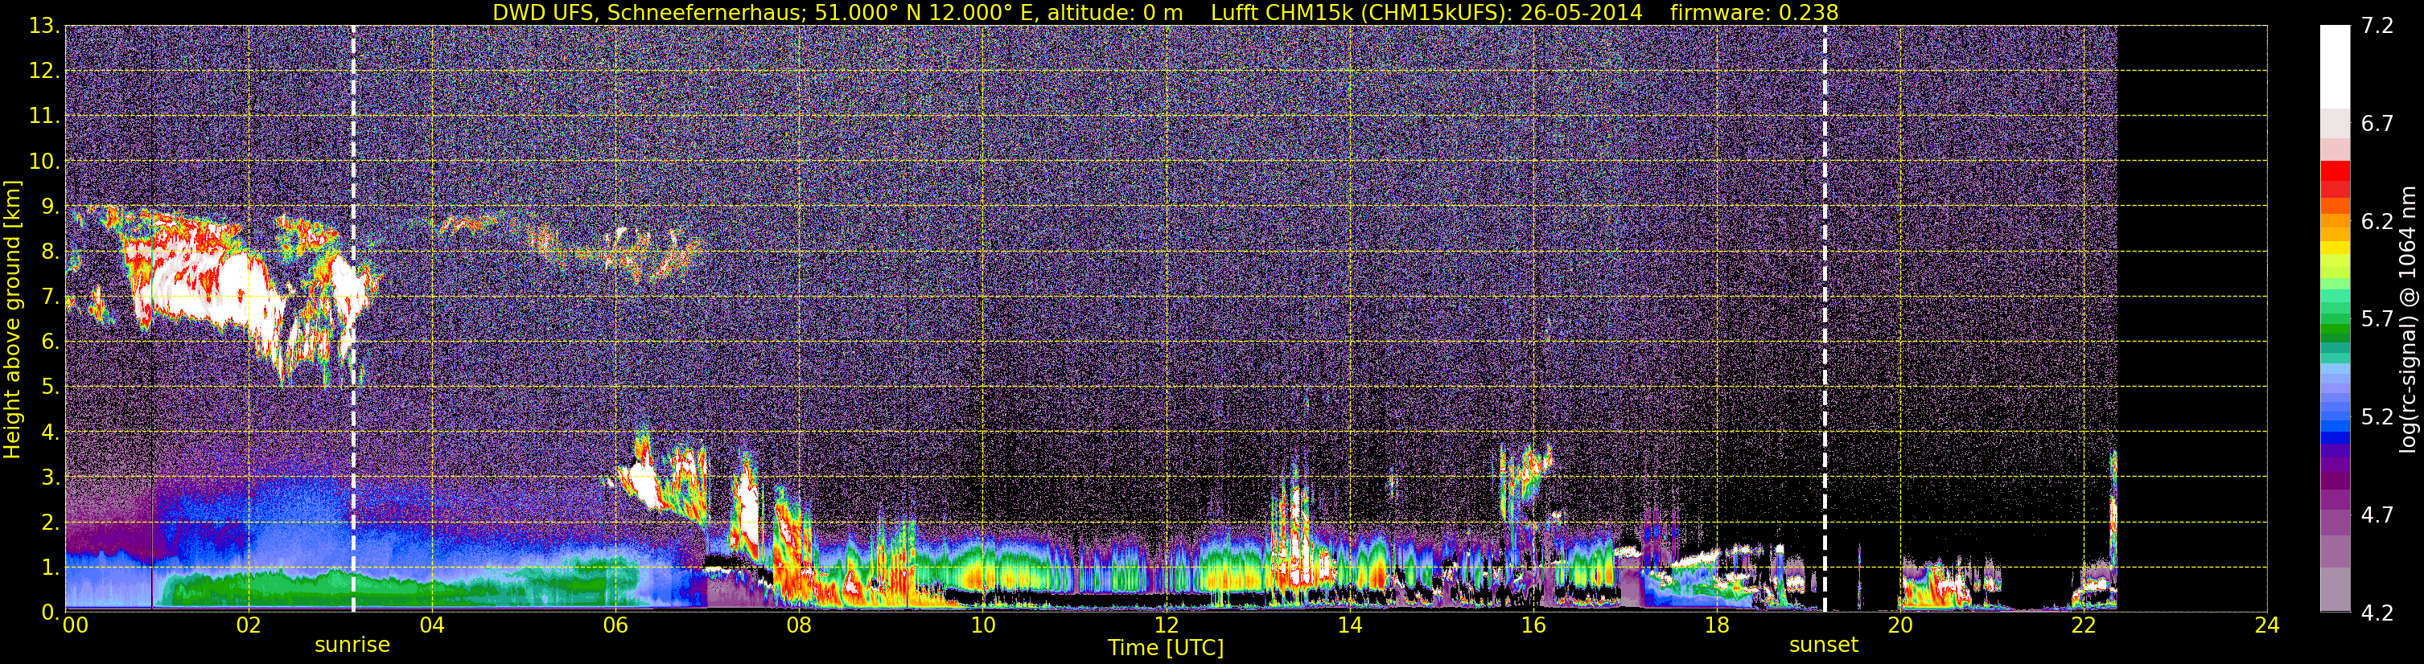Viewport: 2424px width, 664px height.
Task: Click the 'Time [UTC]' axis label
Action: pos(1166,648)
